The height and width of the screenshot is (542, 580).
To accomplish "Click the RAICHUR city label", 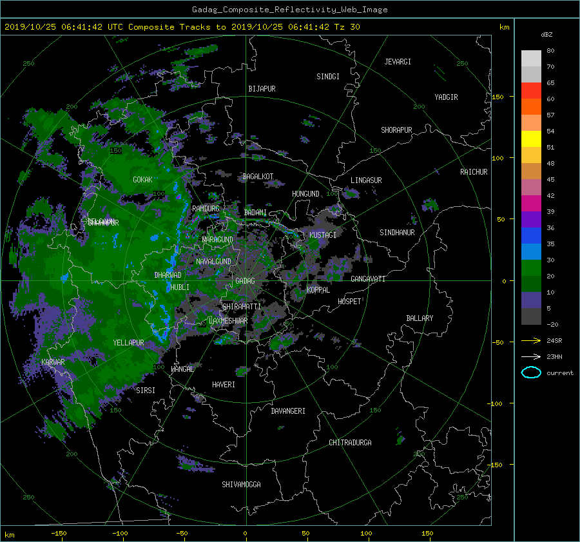I will coord(474,172).
